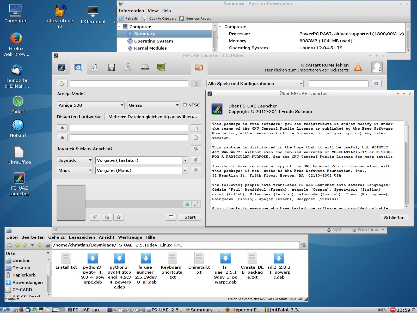Expand the Vorgabe (Tastatur) joystick device dropdown
Screen dimensions: 417x313
point(185,160)
